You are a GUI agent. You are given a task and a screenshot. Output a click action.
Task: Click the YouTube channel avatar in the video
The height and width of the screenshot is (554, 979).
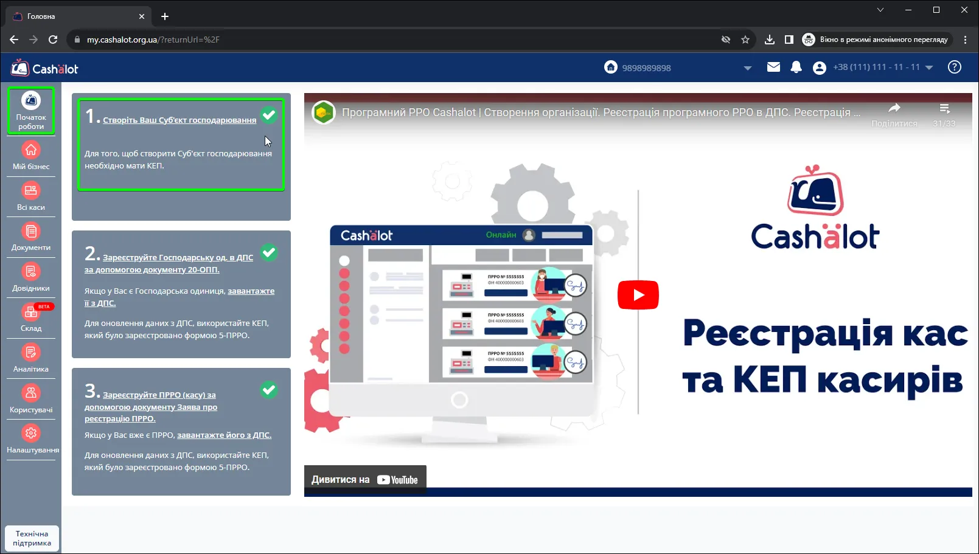324,113
